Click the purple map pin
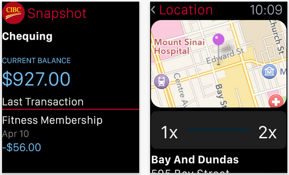This screenshot has width=289, height=175. tap(219, 40)
